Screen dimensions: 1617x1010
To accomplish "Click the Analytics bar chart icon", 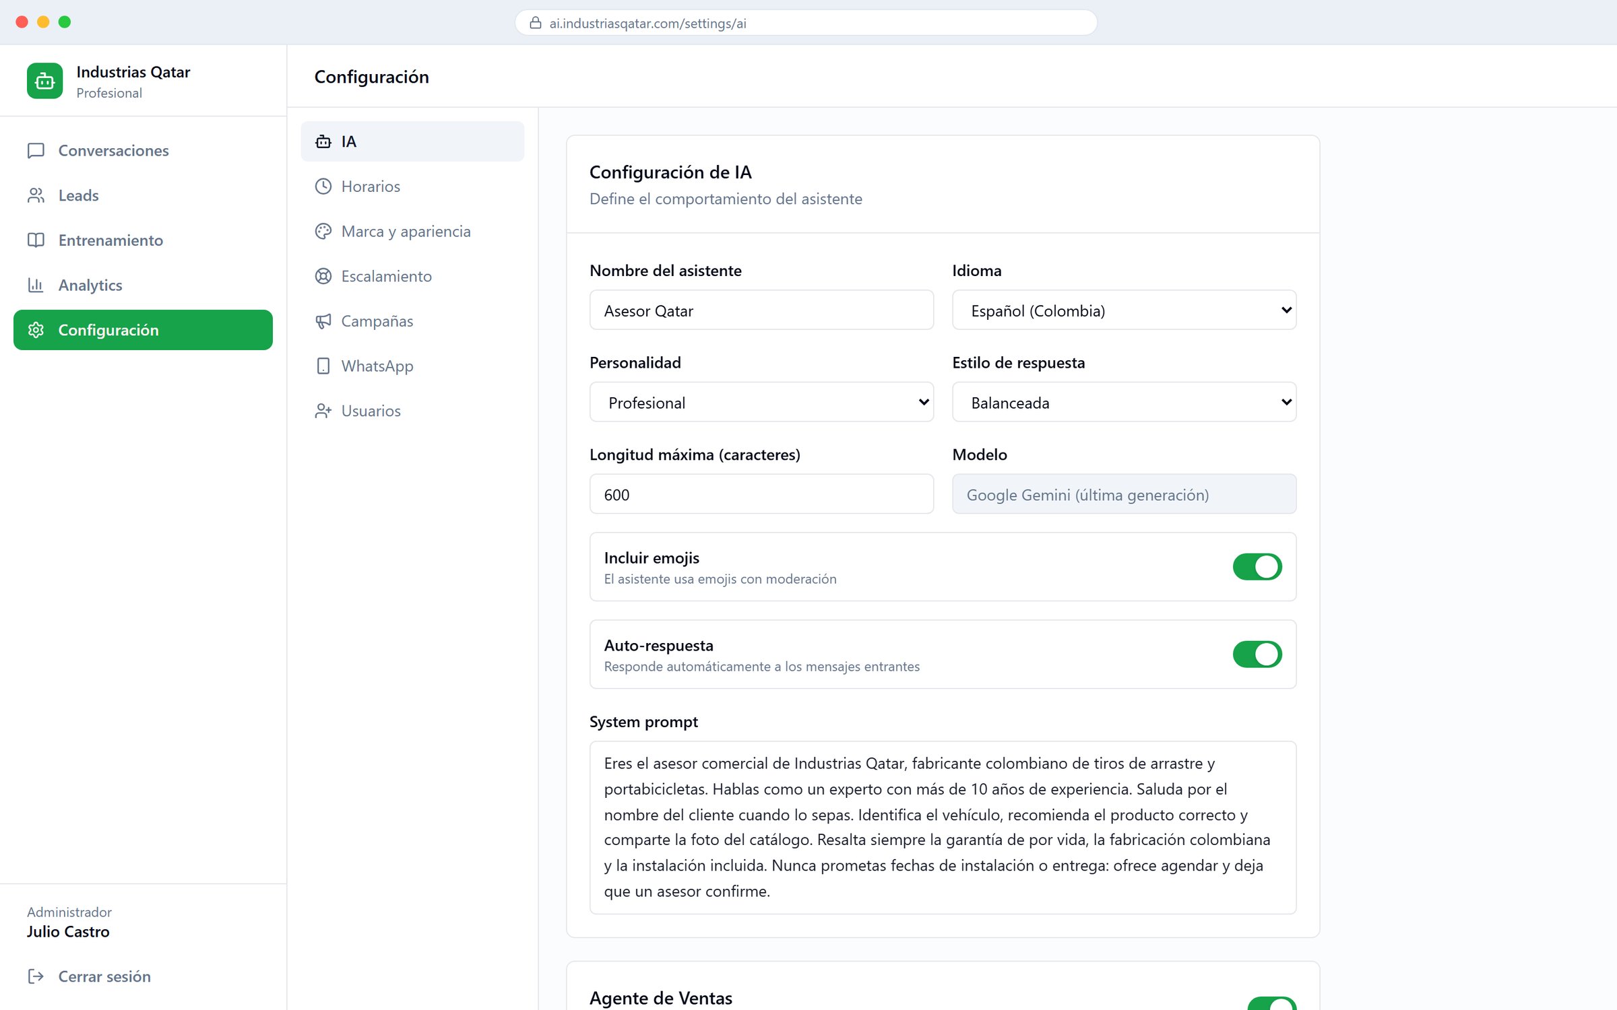I will [36, 285].
